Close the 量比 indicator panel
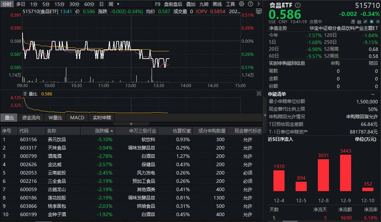The height and width of the screenshot is (222, 381). pos(259,93)
